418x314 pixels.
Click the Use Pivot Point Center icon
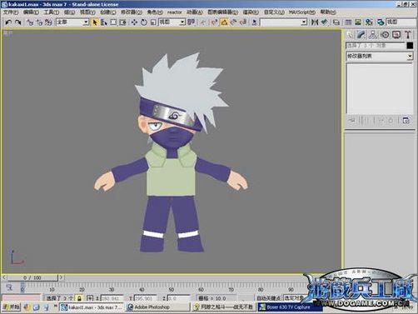point(191,22)
